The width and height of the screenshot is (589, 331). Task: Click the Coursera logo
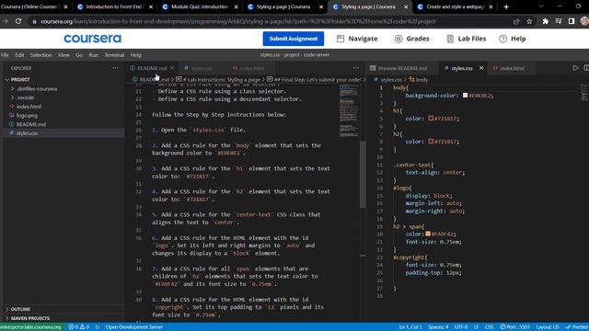[x=92, y=39]
